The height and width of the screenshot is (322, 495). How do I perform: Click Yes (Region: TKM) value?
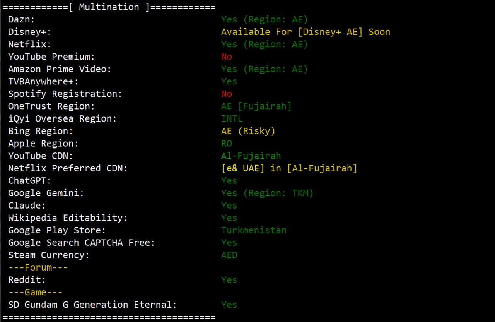267,193
